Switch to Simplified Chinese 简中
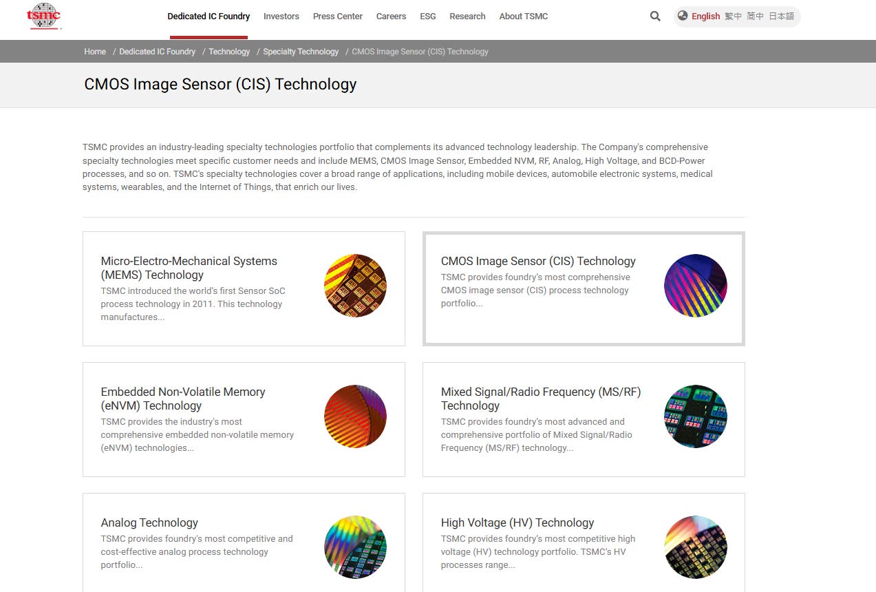The width and height of the screenshot is (876, 592). pyautogui.click(x=756, y=16)
